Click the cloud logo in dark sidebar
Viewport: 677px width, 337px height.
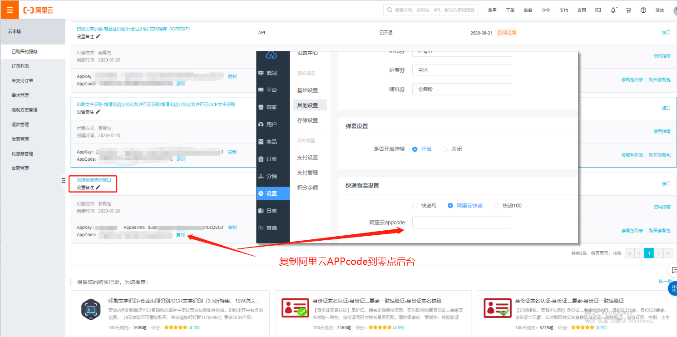click(271, 55)
